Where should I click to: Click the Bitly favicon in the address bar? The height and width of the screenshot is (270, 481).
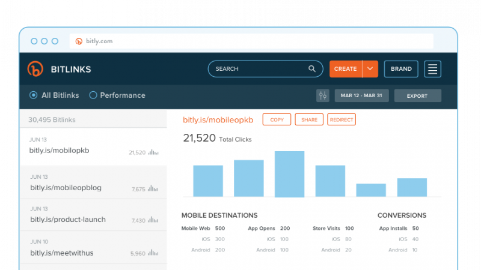point(79,41)
